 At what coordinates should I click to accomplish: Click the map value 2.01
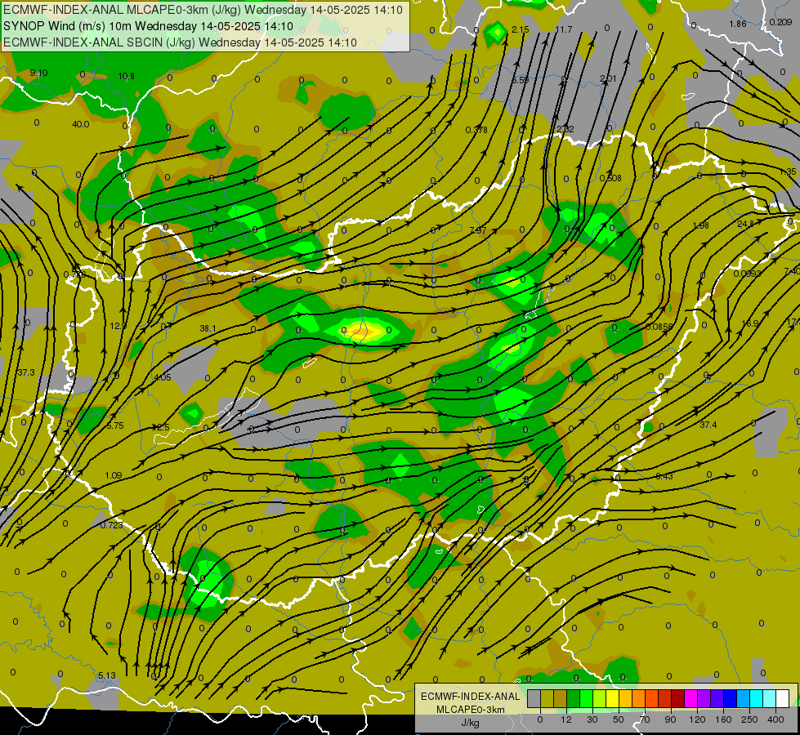[x=608, y=78]
